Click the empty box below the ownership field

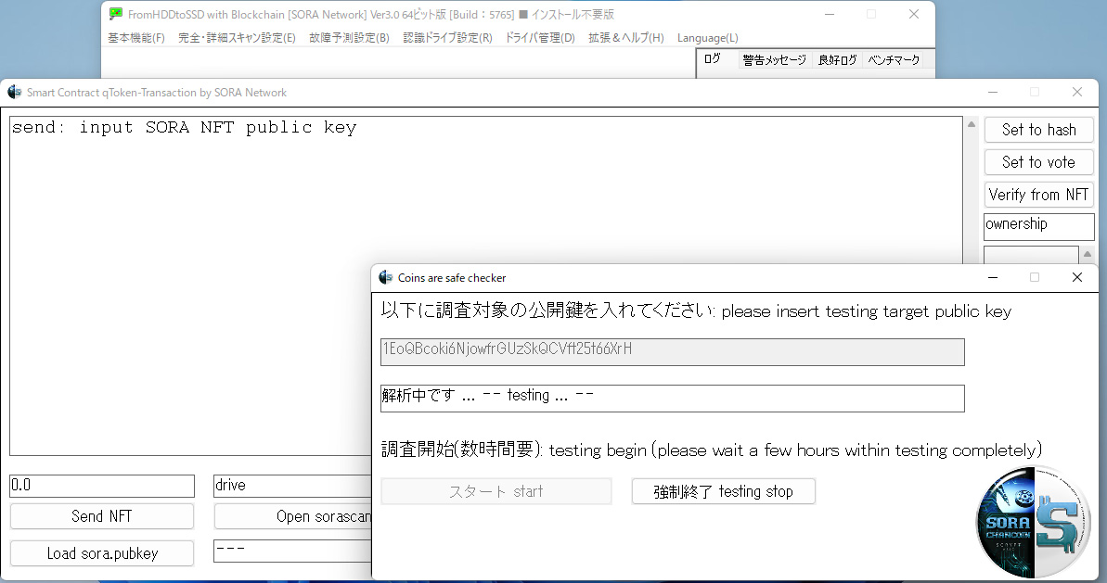(x=1031, y=255)
